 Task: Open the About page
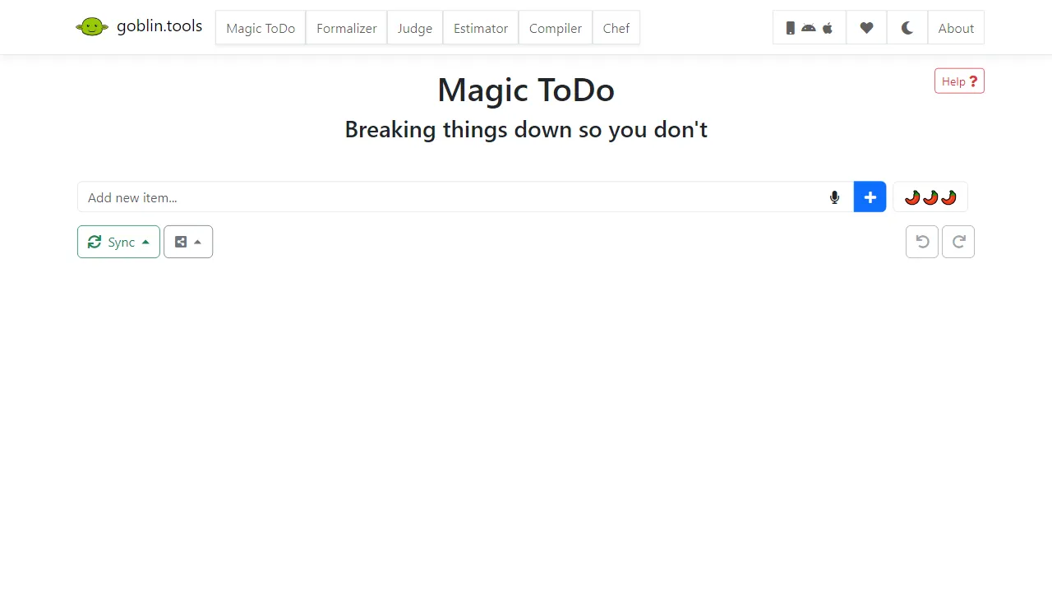[956, 28]
